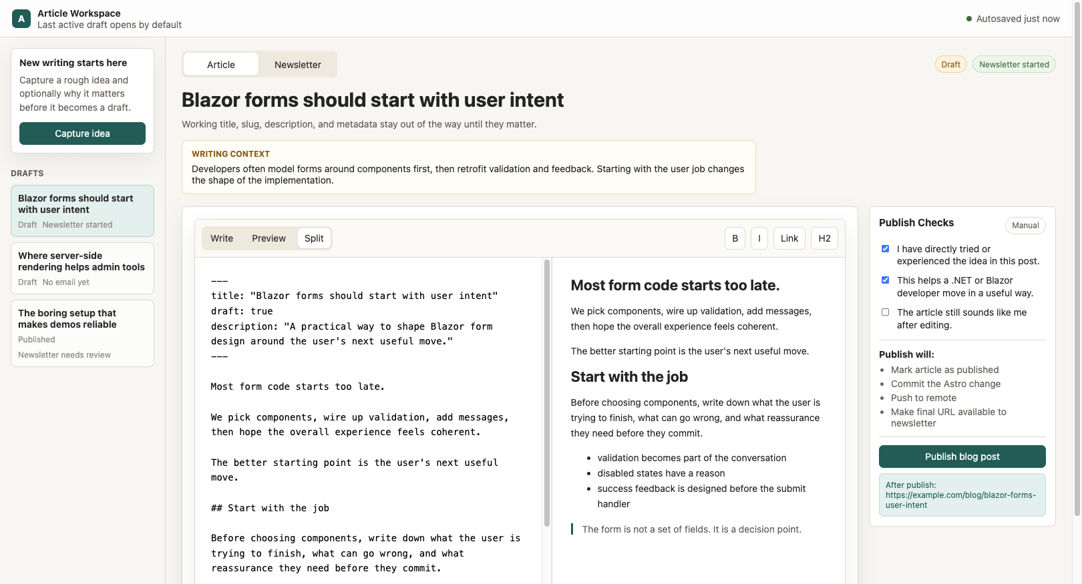Image resolution: width=1082 pixels, height=584 pixels.
Task: Open 'The boring setup that makes demos' article
Action: (x=82, y=333)
